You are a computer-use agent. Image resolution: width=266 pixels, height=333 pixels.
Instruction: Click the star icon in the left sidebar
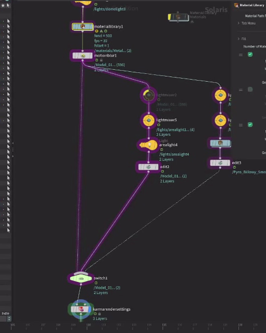point(3,5)
